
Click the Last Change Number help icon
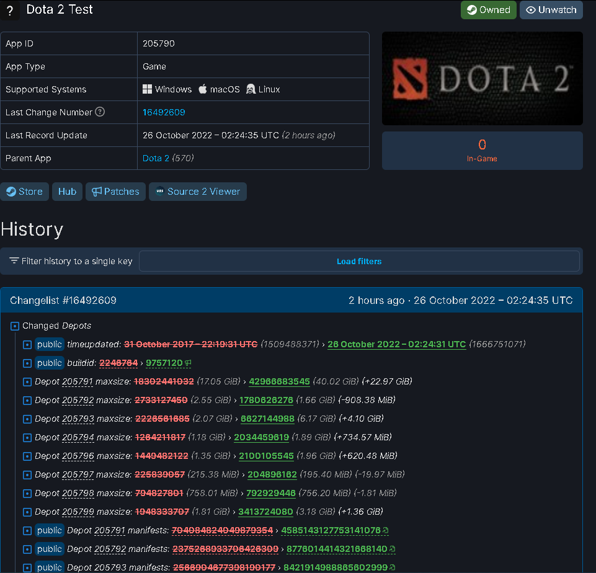100,112
